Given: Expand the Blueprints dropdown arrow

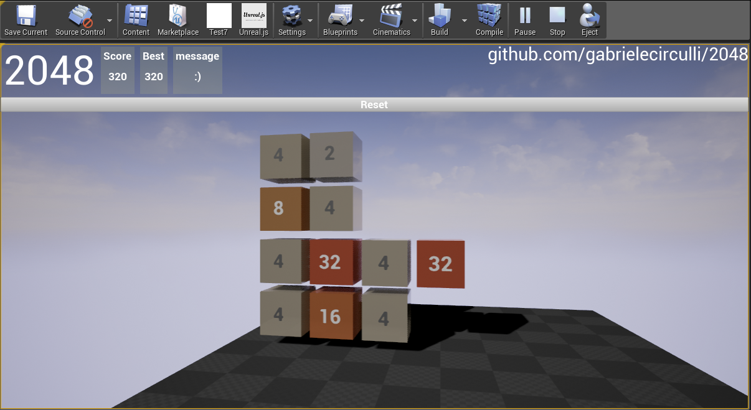Looking at the screenshot, I should [x=362, y=20].
